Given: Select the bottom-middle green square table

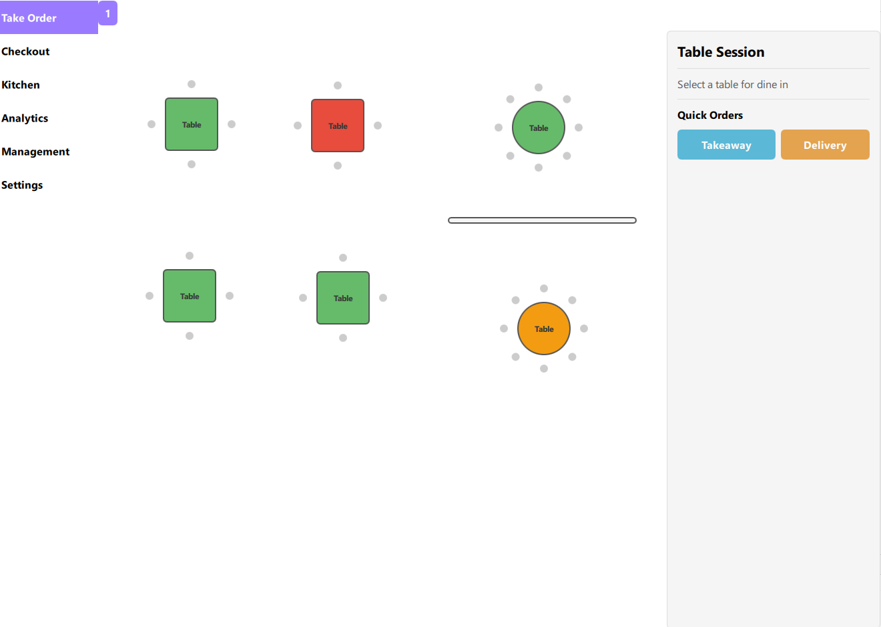Looking at the screenshot, I should [343, 298].
